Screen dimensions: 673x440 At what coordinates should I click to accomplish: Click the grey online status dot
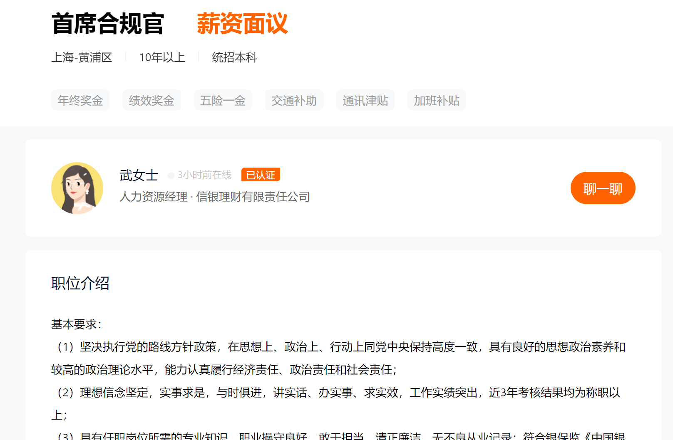click(x=171, y=176)
